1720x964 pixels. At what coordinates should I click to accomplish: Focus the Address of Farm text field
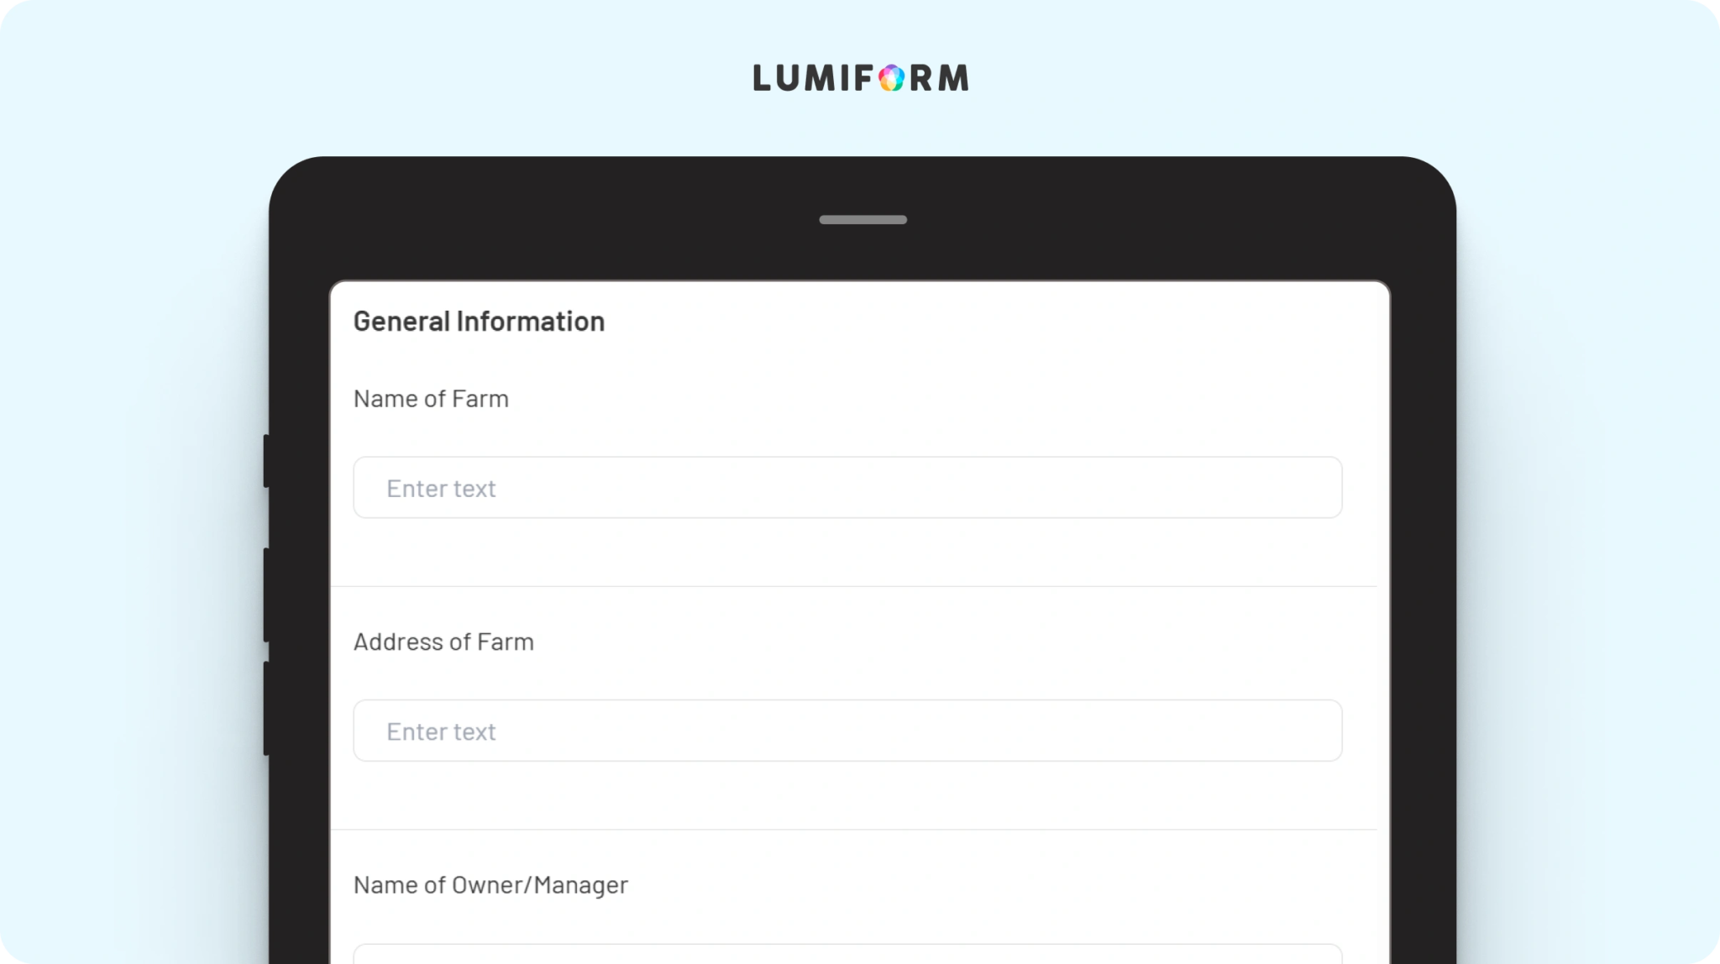pyautogui.click(x=847, y=731)
